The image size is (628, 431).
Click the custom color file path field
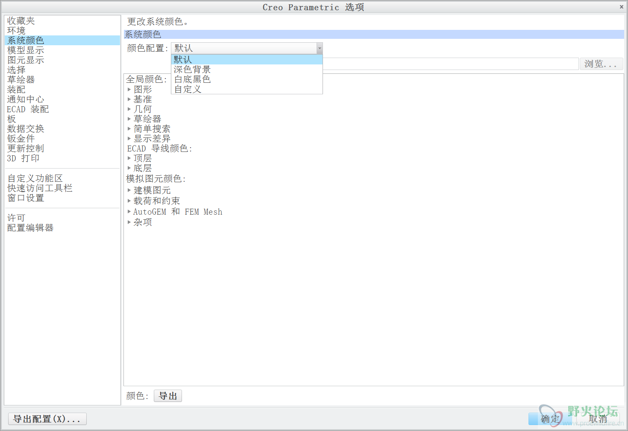pos(450,64)
